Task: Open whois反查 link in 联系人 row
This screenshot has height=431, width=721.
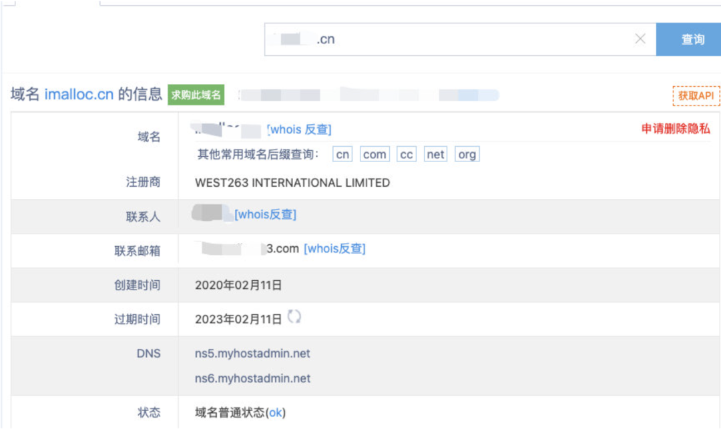Action: (x=265, y=215)
